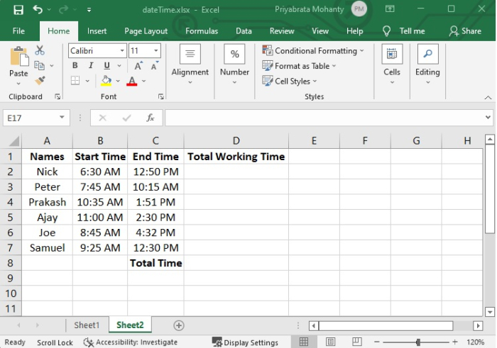
Task: Switch to the Formulas tab
Action: pos(202,31)
